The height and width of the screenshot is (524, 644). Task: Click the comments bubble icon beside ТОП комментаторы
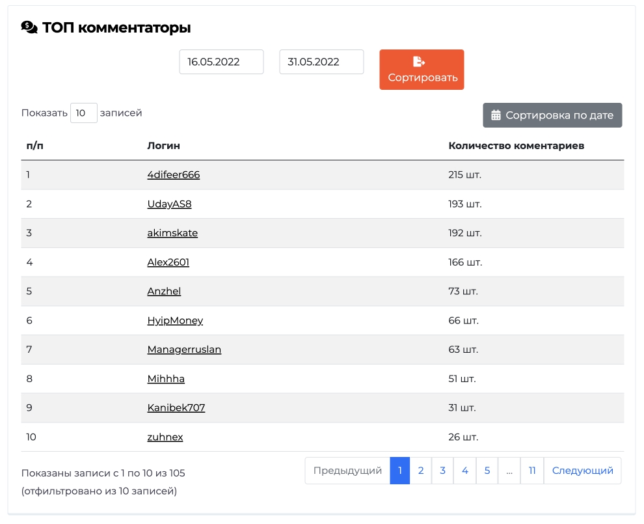coord(29,27)
